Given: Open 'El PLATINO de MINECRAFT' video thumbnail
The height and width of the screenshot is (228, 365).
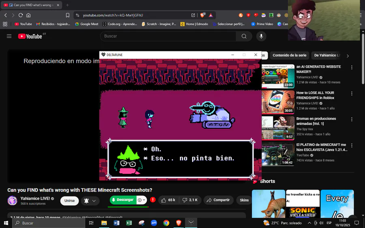Looking at the screenshot, I should tap(278, 154).
